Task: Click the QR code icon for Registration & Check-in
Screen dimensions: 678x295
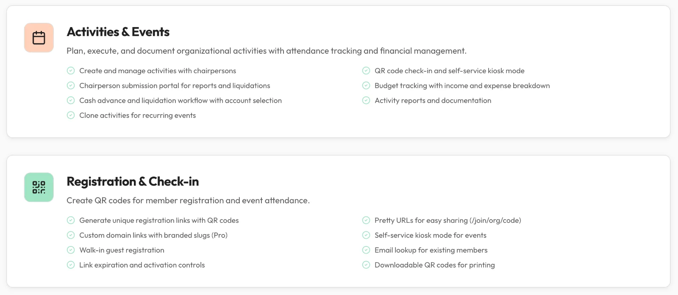Action: pyautogui.click(x=39, y=187)
